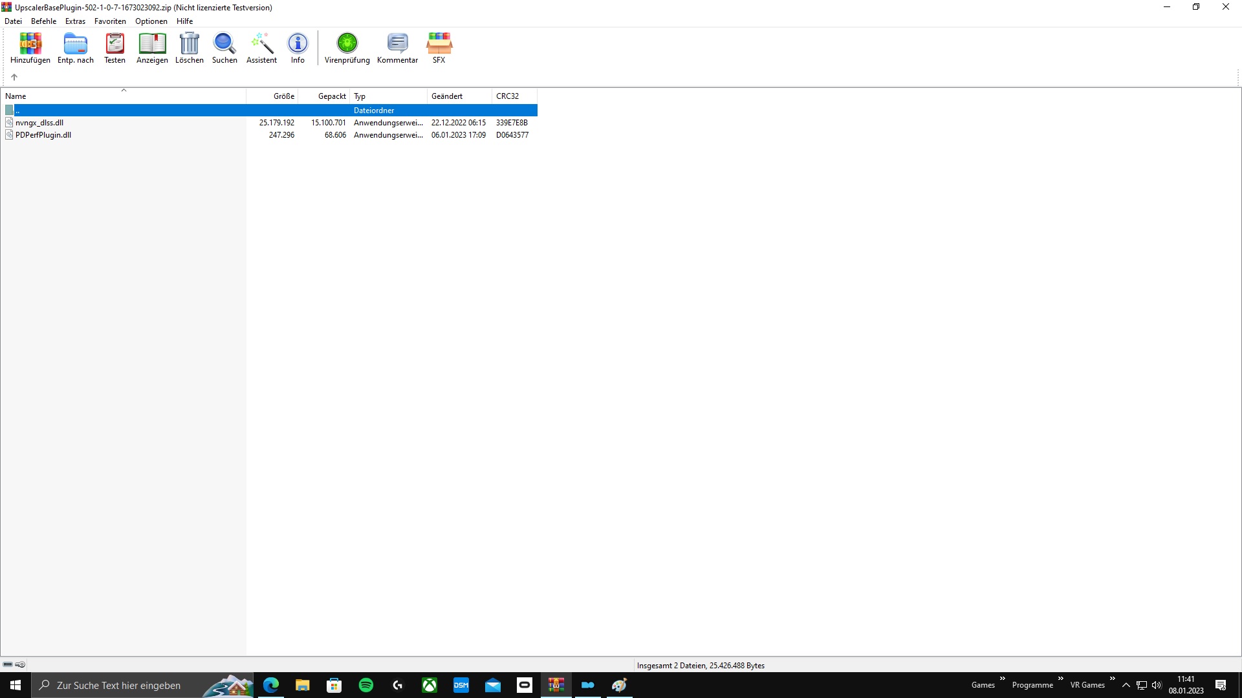Viewport: 1242px width, 698px height.
Task: Open the Info toolbar icon
Action: (298, 48)
